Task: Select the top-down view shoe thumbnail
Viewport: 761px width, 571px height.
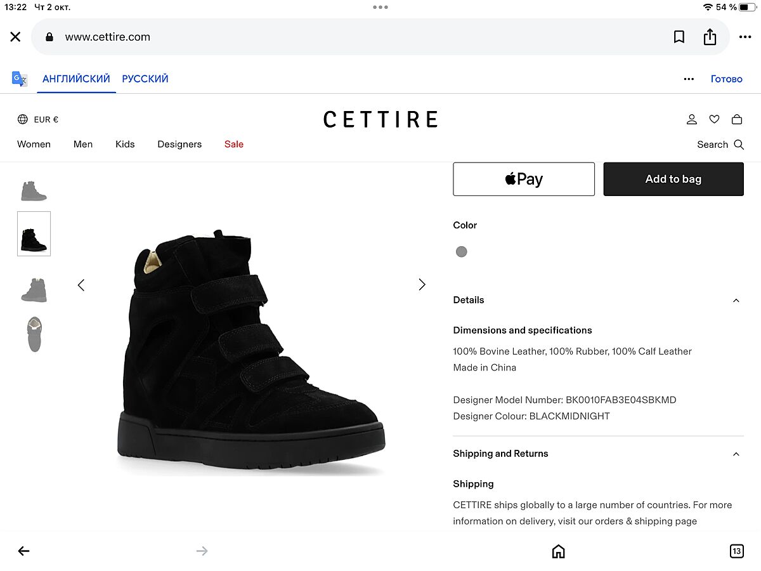Action: coord(34,334)
